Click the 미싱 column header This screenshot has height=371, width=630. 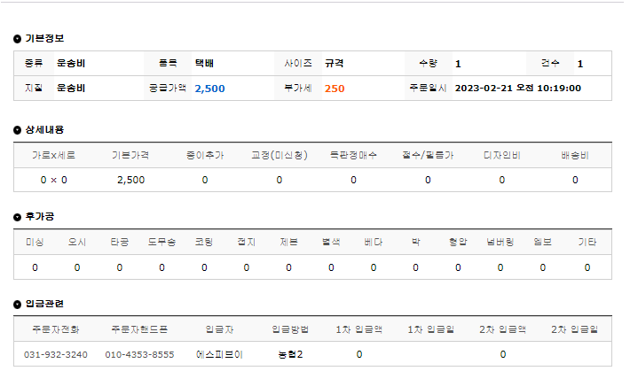35,242
